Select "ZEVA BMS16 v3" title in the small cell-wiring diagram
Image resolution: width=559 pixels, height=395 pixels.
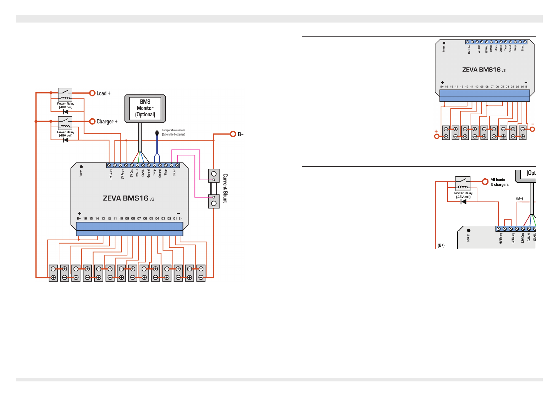(484, 70)
